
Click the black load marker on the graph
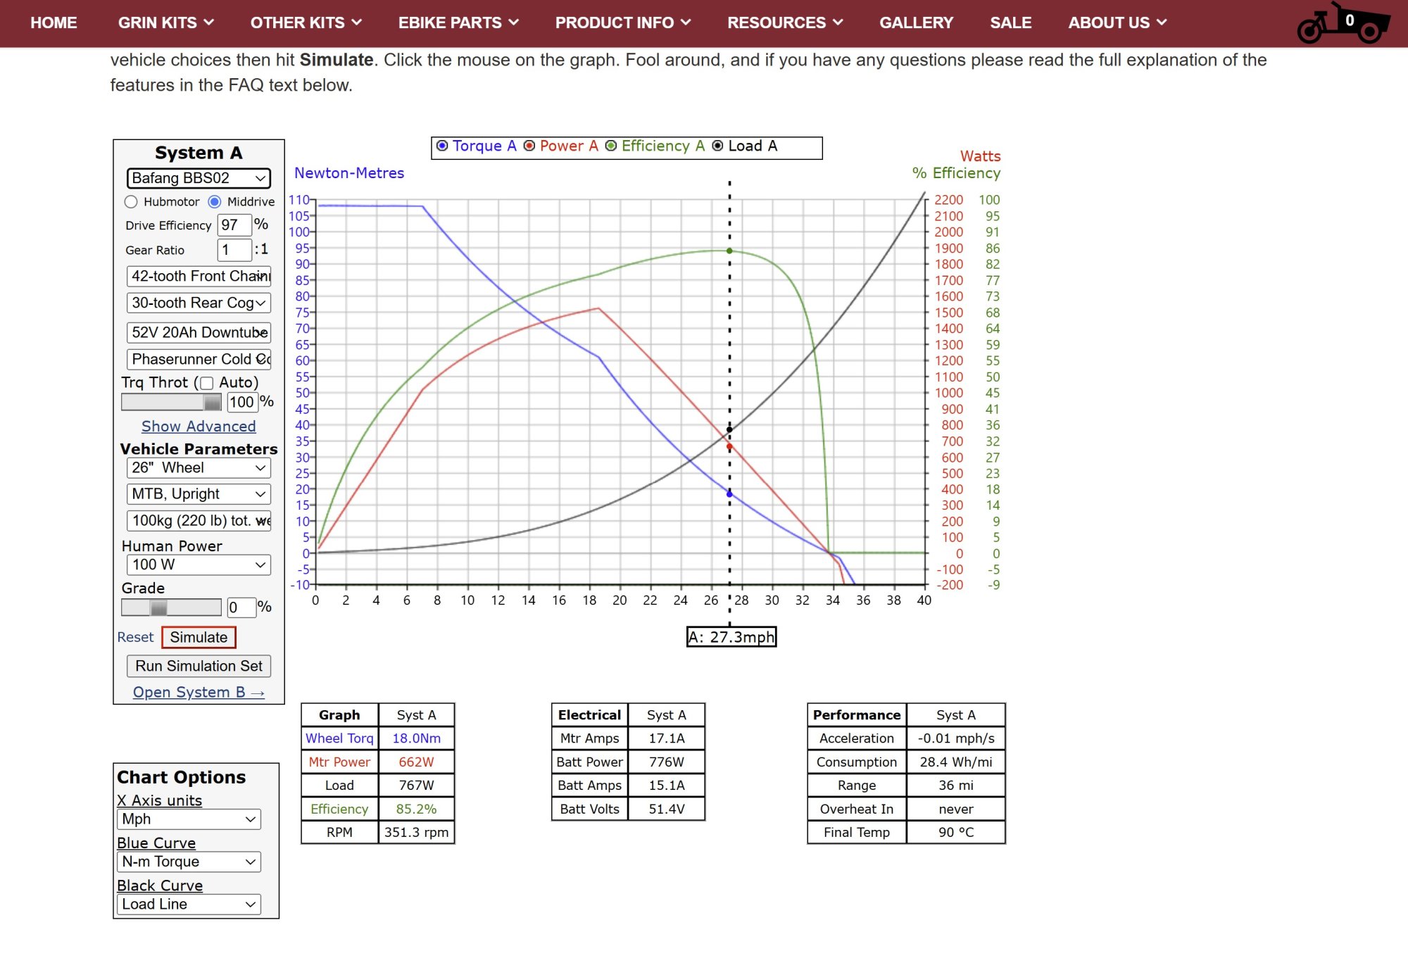click(729, 429)
